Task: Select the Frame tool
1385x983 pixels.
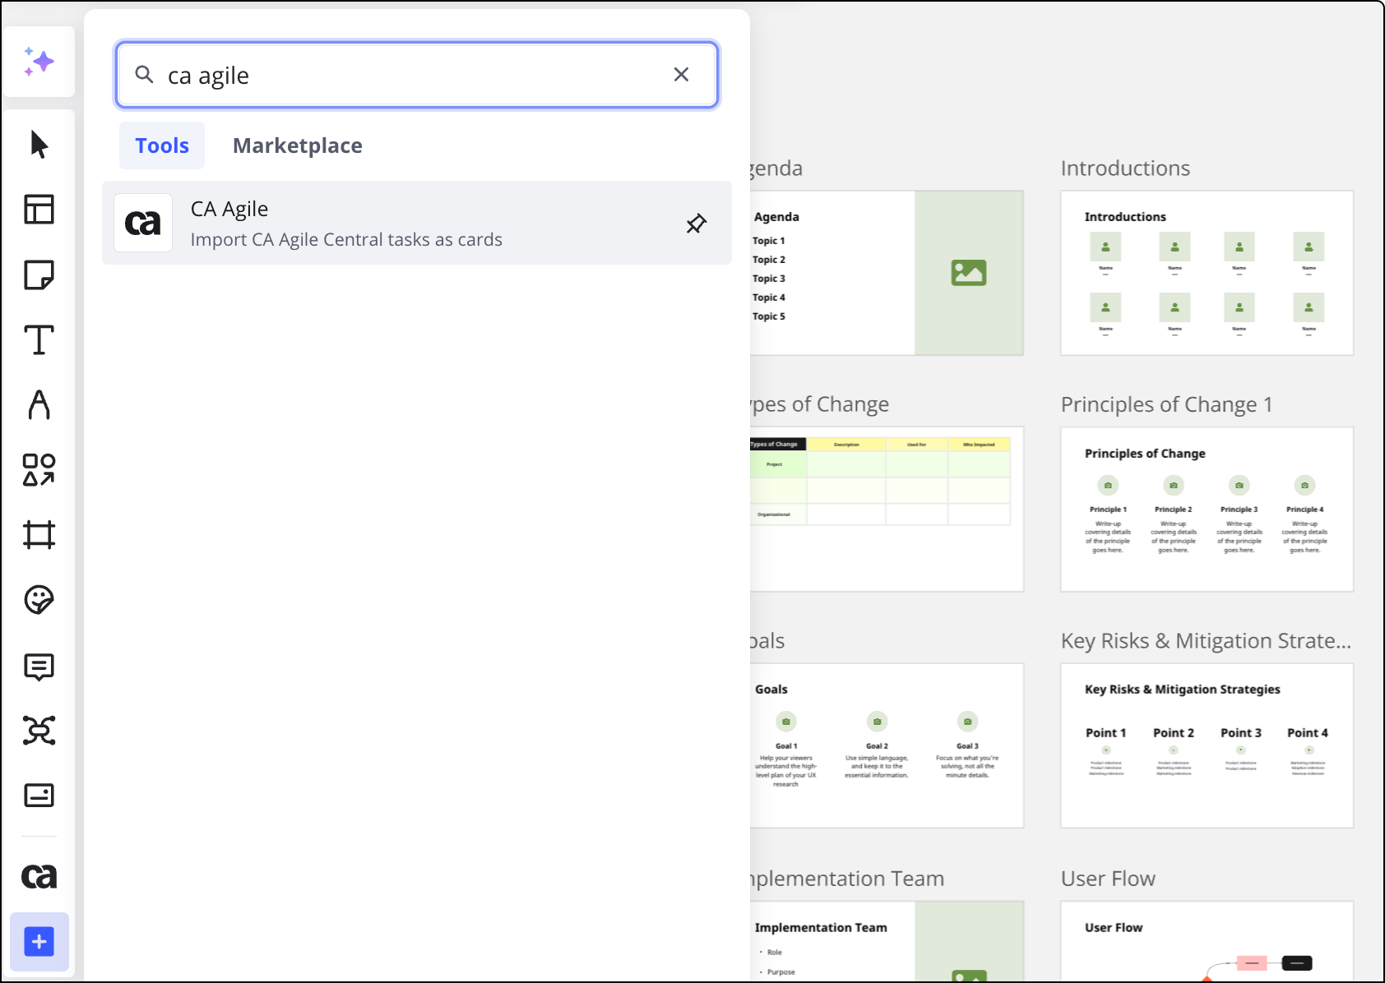Action: [39, 535]
